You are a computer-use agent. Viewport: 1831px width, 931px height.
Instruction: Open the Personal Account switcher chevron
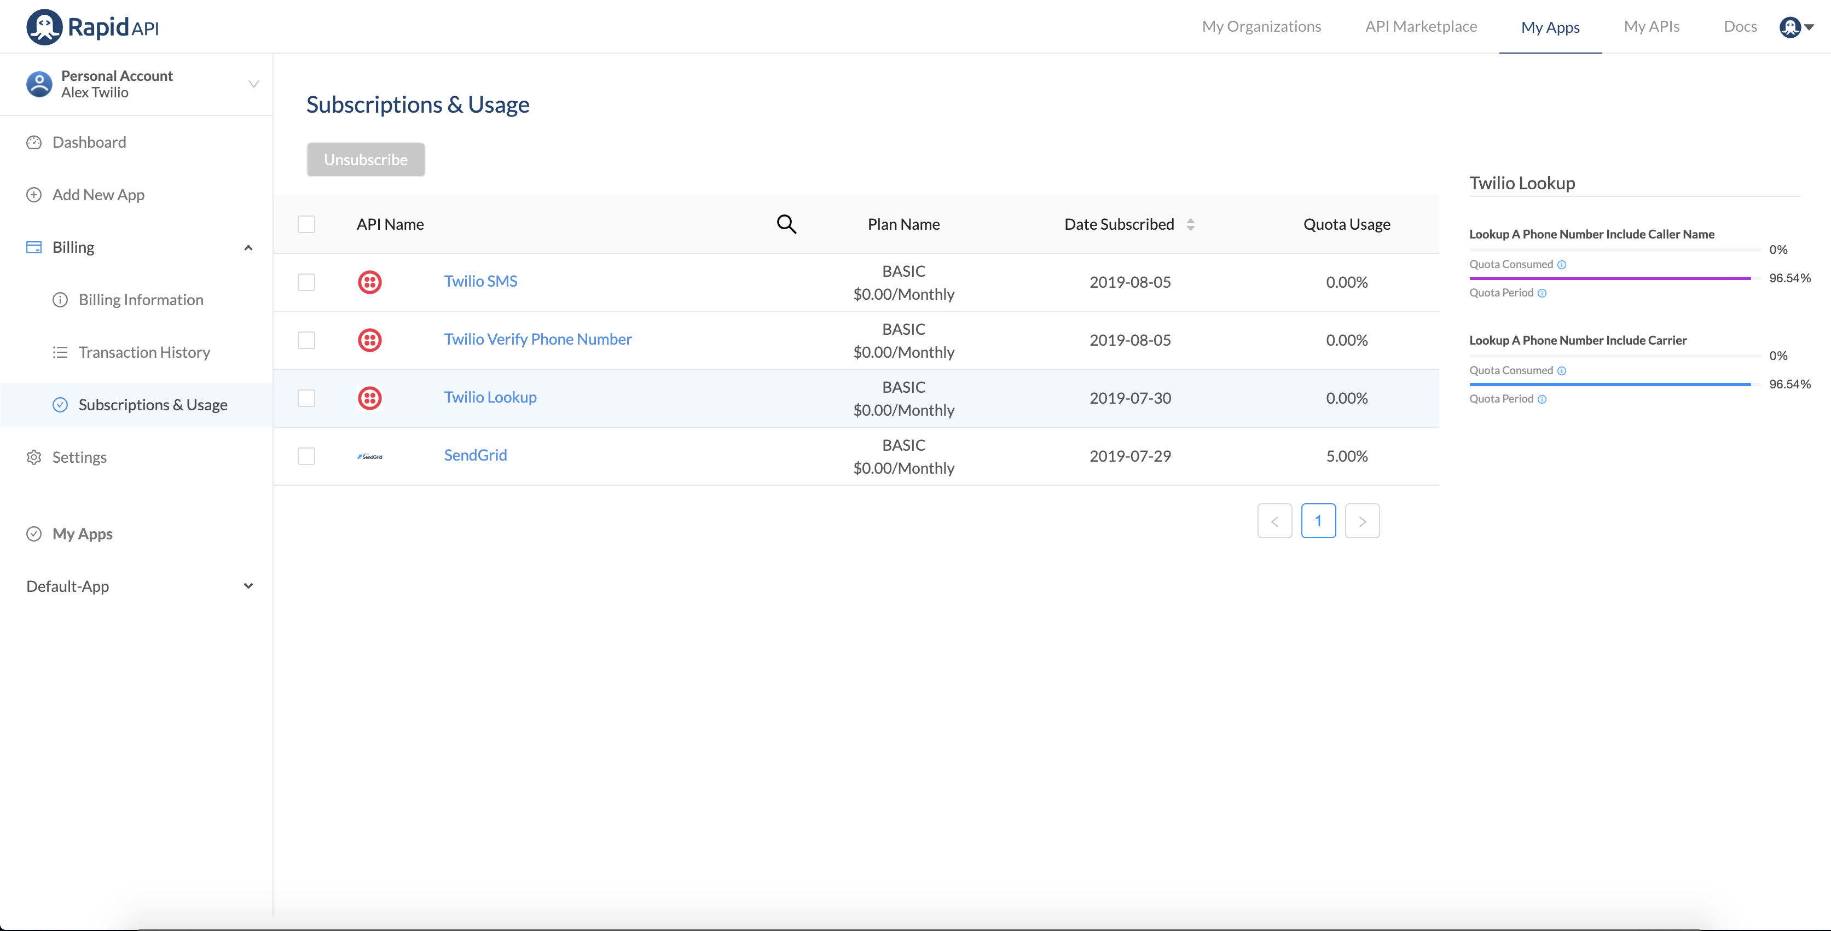pos(254,84)
